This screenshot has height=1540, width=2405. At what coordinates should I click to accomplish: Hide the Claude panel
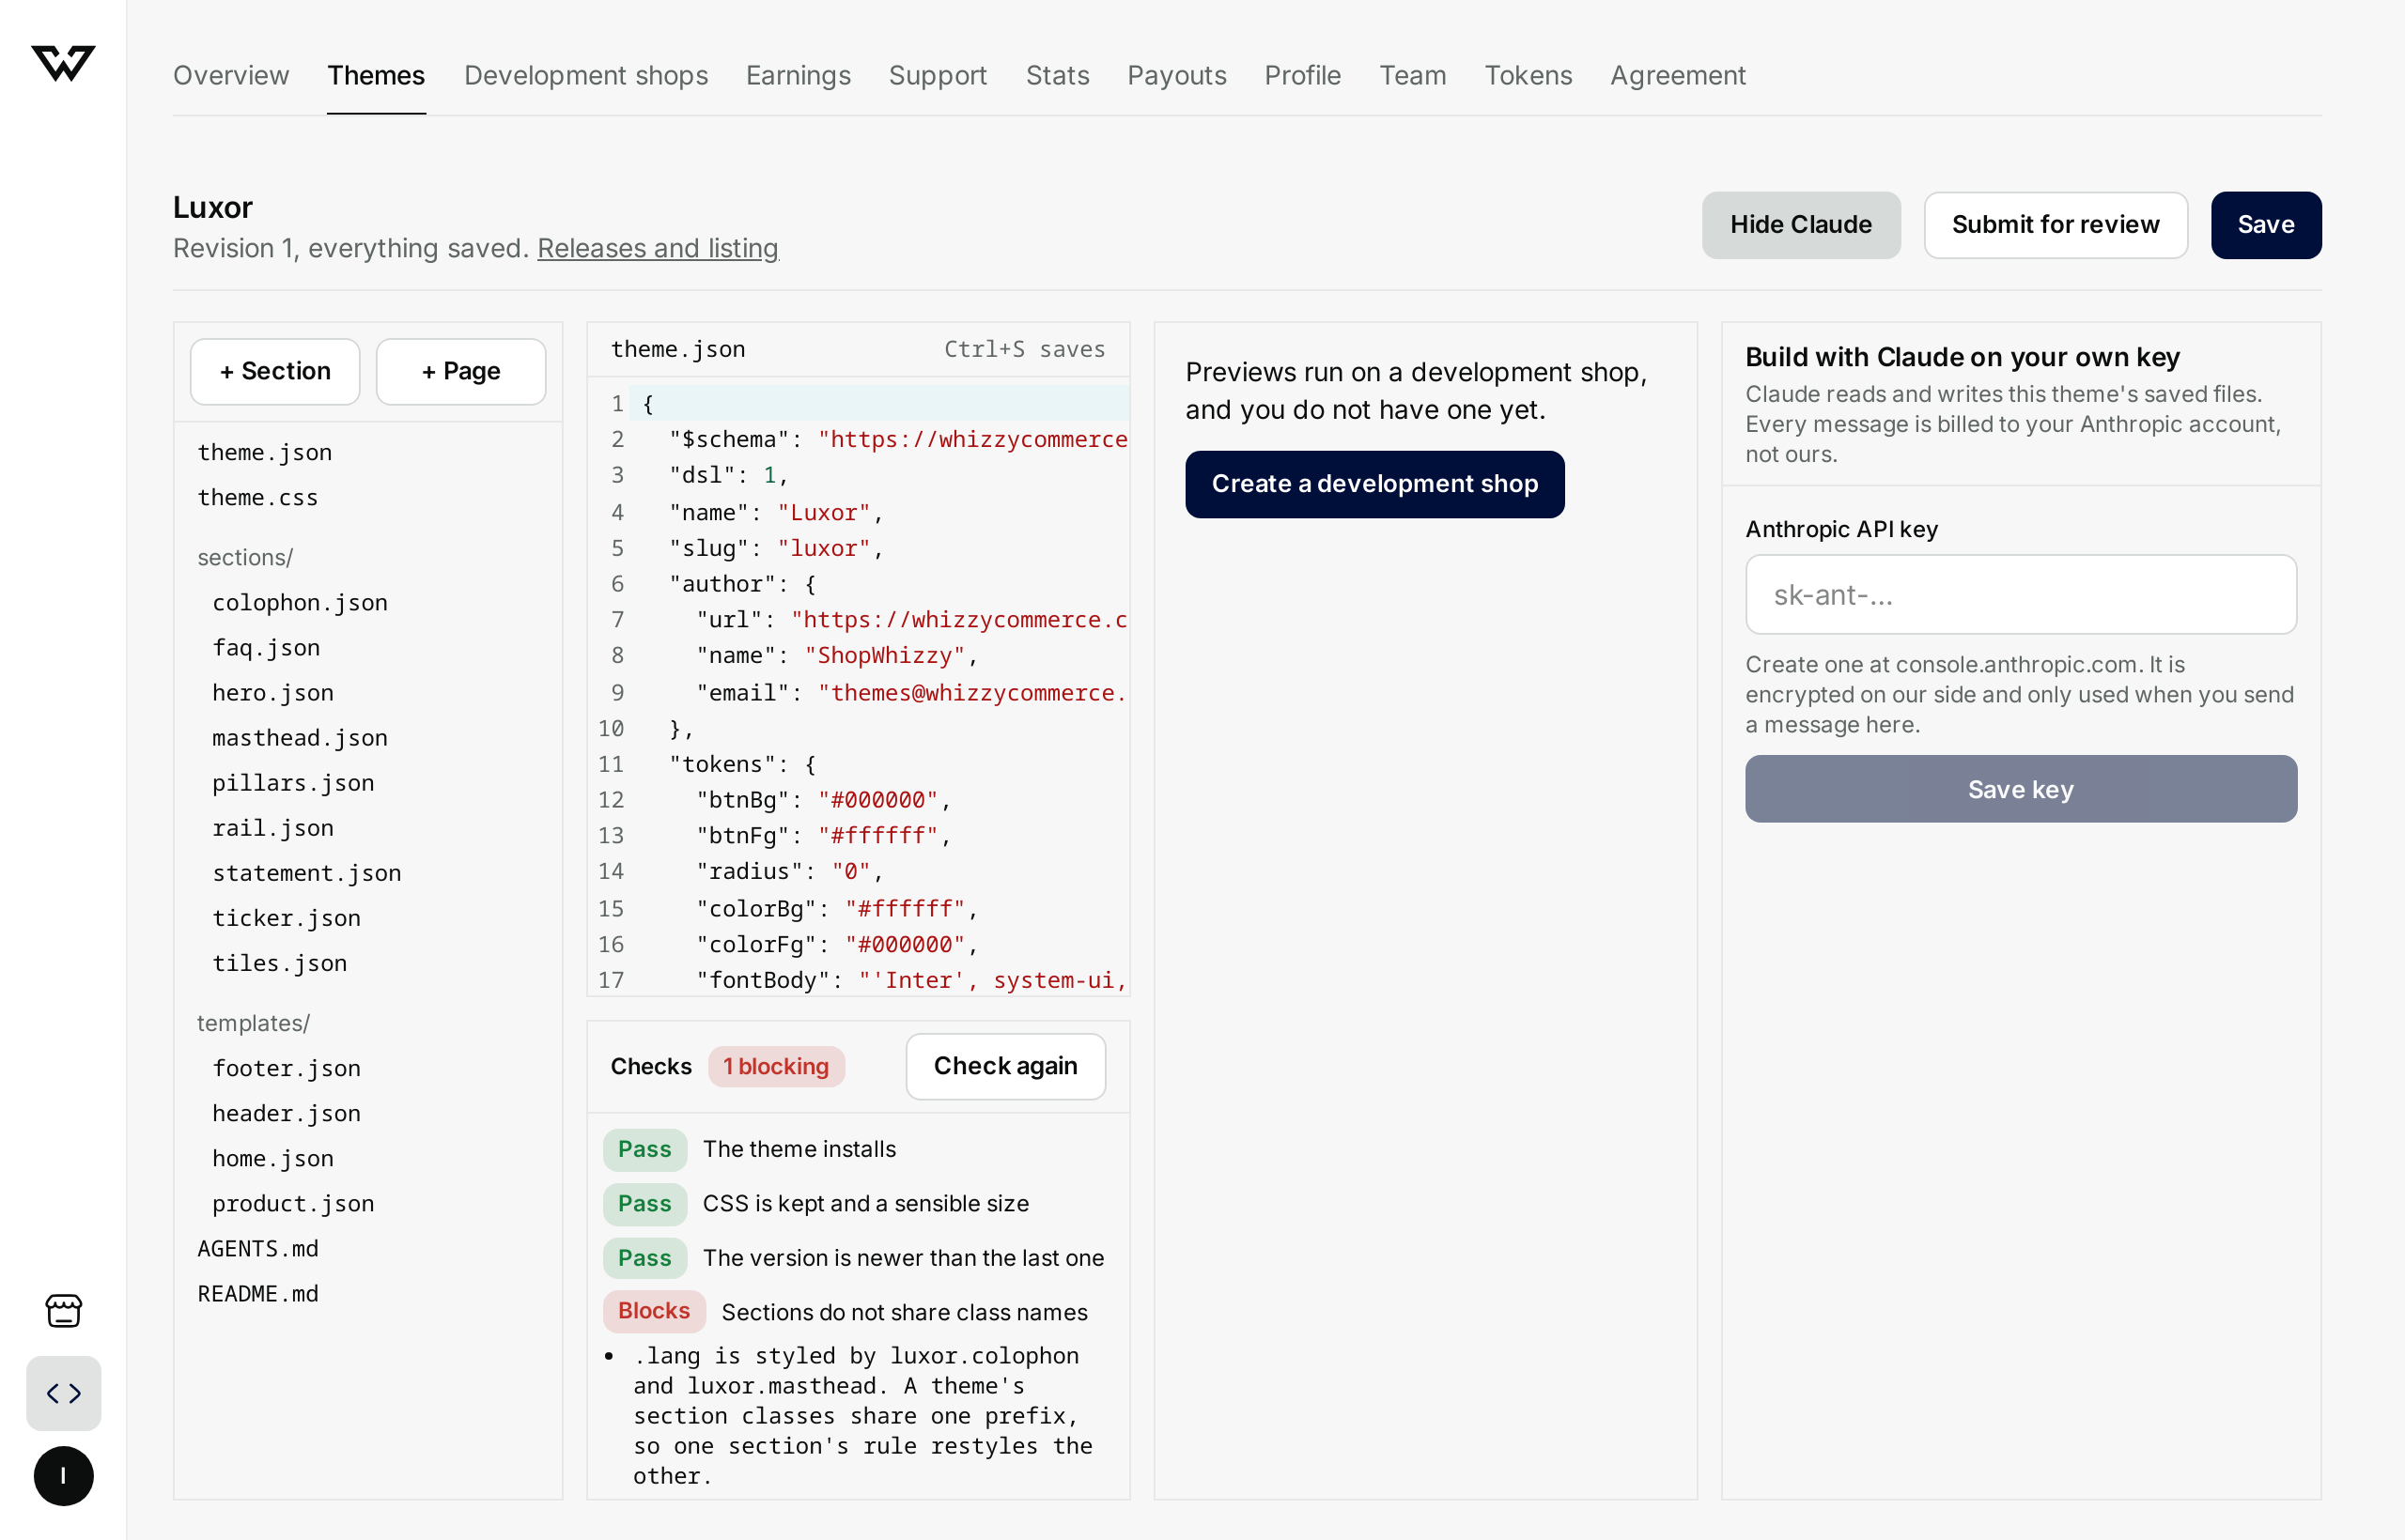tap(1801, 225)
